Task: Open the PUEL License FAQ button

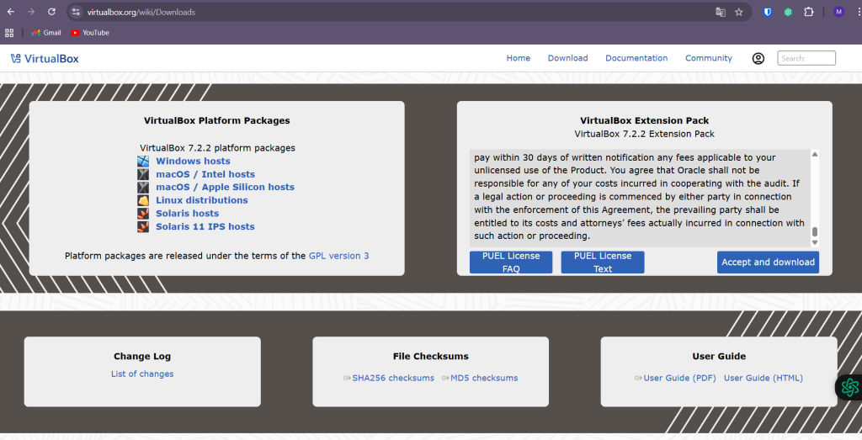Action: click(x=511, y=262)
